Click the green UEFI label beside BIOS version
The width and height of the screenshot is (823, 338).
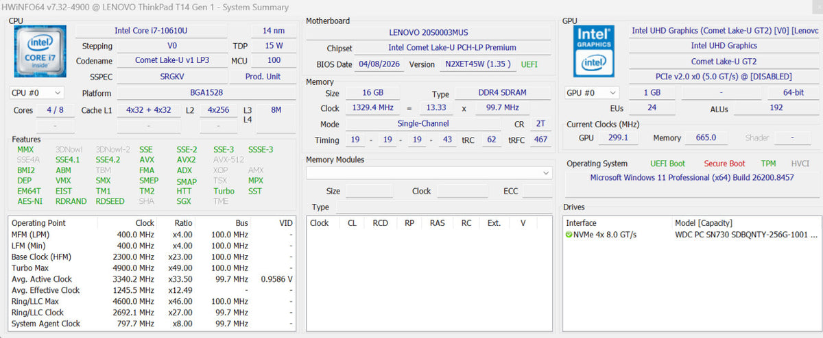pyautogui.click(x=529, y=64)
